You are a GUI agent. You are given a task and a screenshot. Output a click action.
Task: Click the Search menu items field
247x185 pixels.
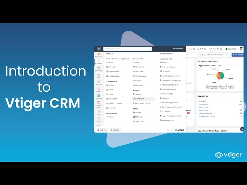(127, 49)
